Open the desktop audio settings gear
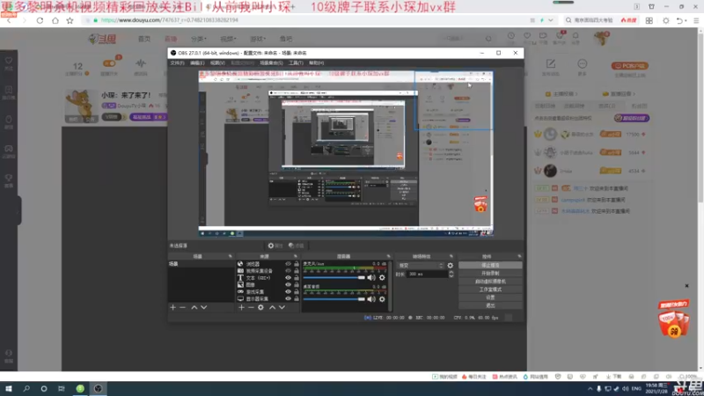Screen dimensions: 704x396 [382, 299]
